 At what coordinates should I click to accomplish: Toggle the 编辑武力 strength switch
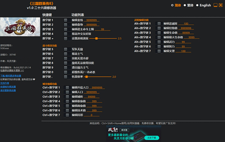pyautogui.click(x=159, y=42)
